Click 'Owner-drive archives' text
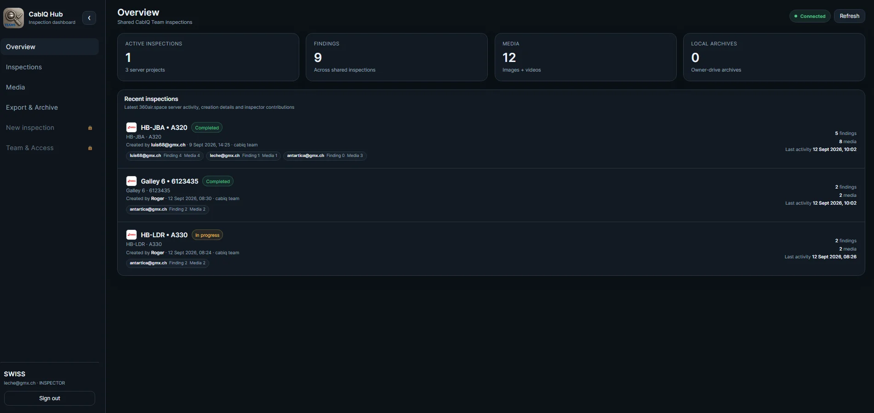 716,70
